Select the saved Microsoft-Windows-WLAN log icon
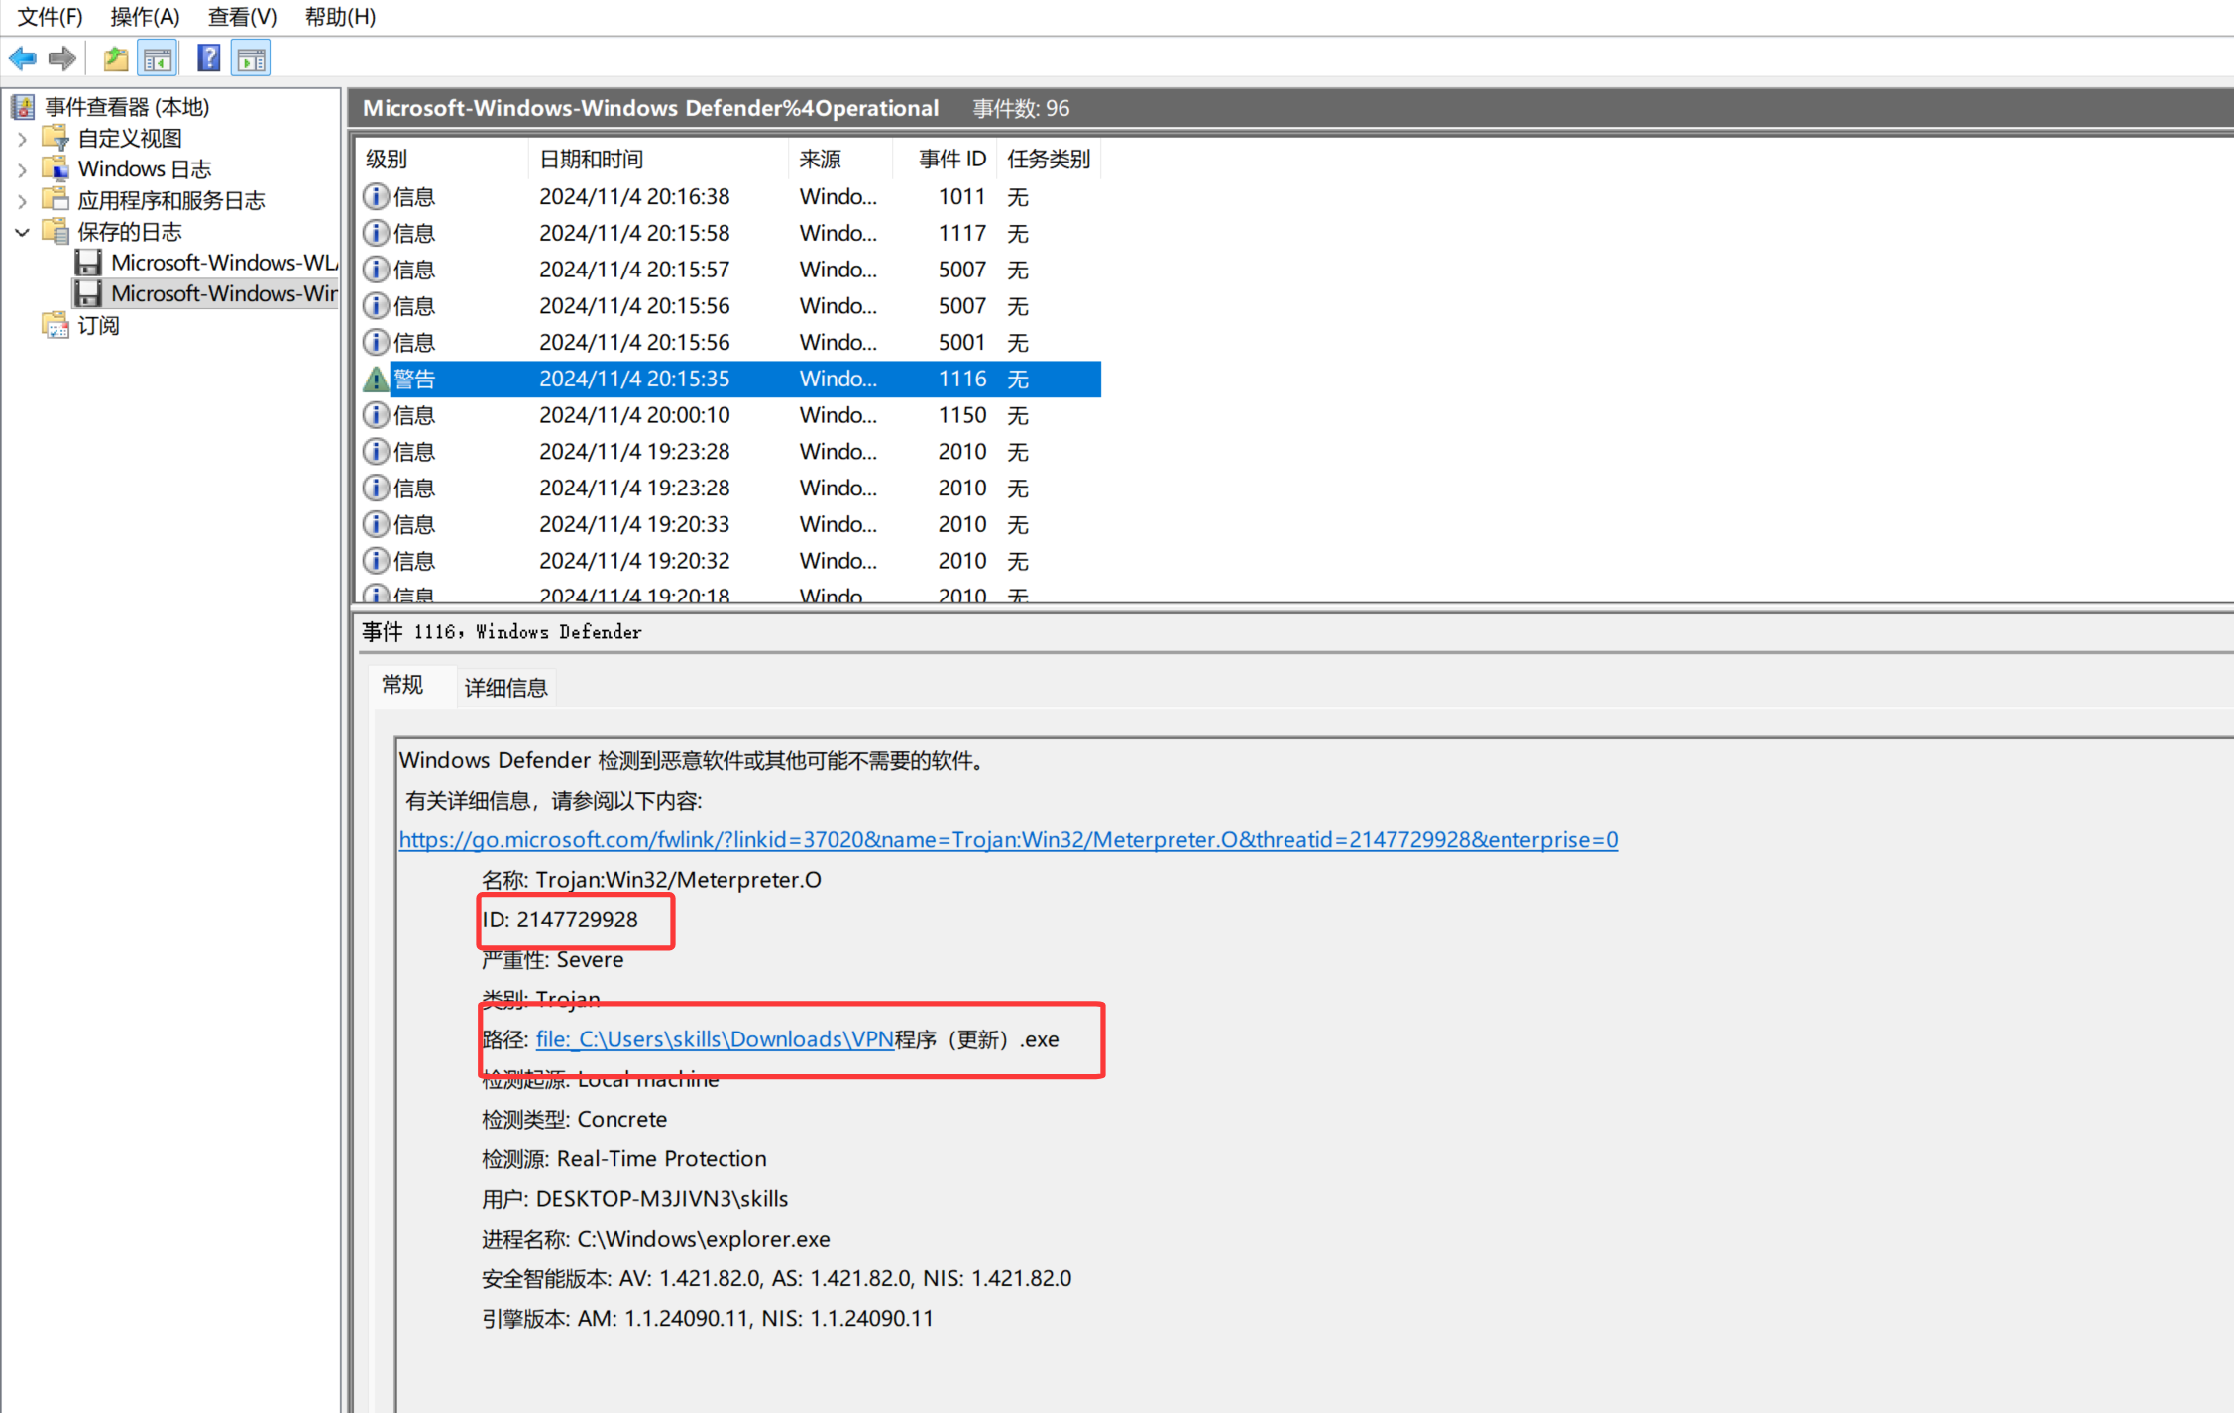This screenshot has width=2234, height=1413. (x=88, y=263)
